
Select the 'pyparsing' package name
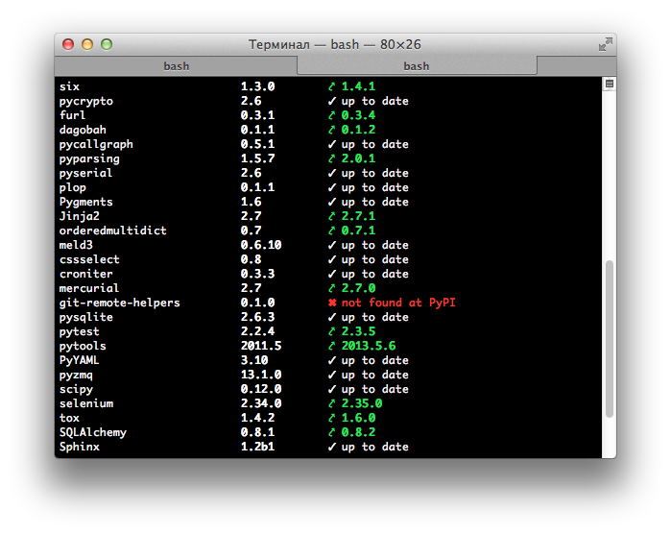tap(89, 158)
